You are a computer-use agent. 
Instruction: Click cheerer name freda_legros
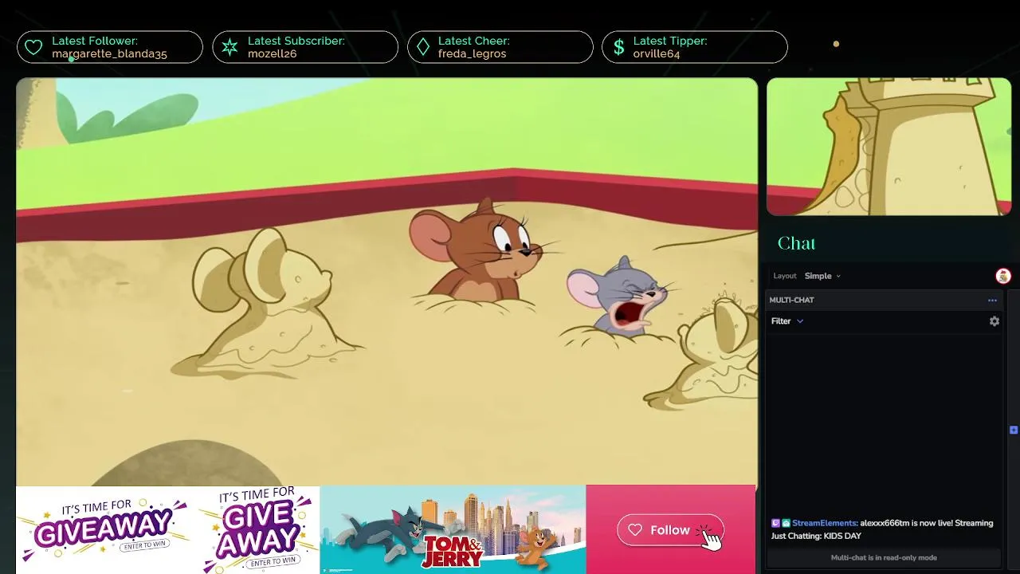point(472,53)
